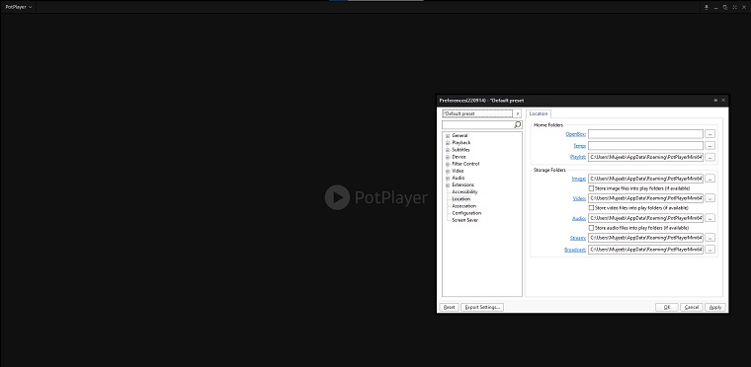
Task: Browse for Audio folder with ellipsis button
Action: click(x=710, y=218)
